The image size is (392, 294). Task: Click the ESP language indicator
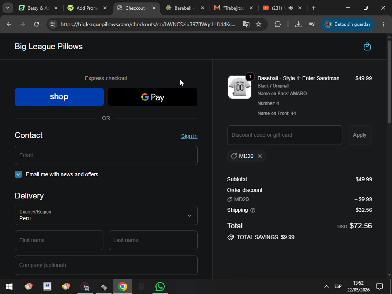[x=338, y=286]
